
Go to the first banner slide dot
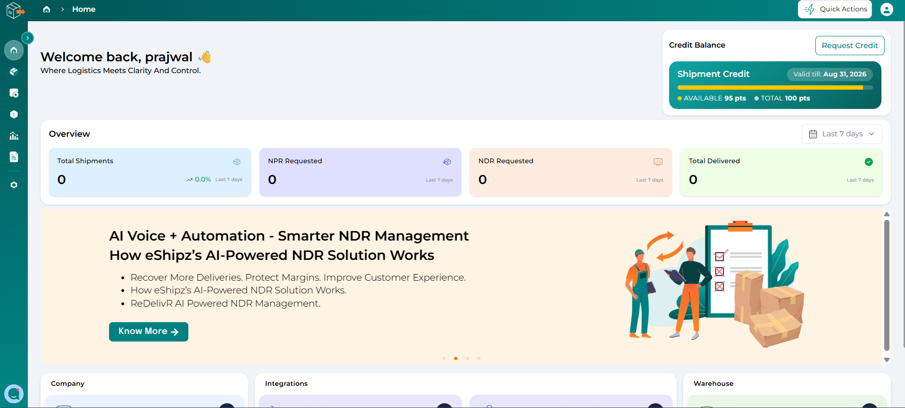coord(444,358)
